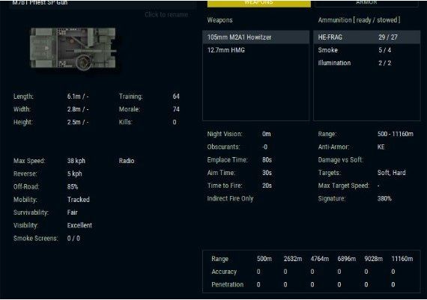This screenshot has width=427, height=300.
Task: Click the Smoke Screens value 0 / 0
Action: click(x=73, y=238)
